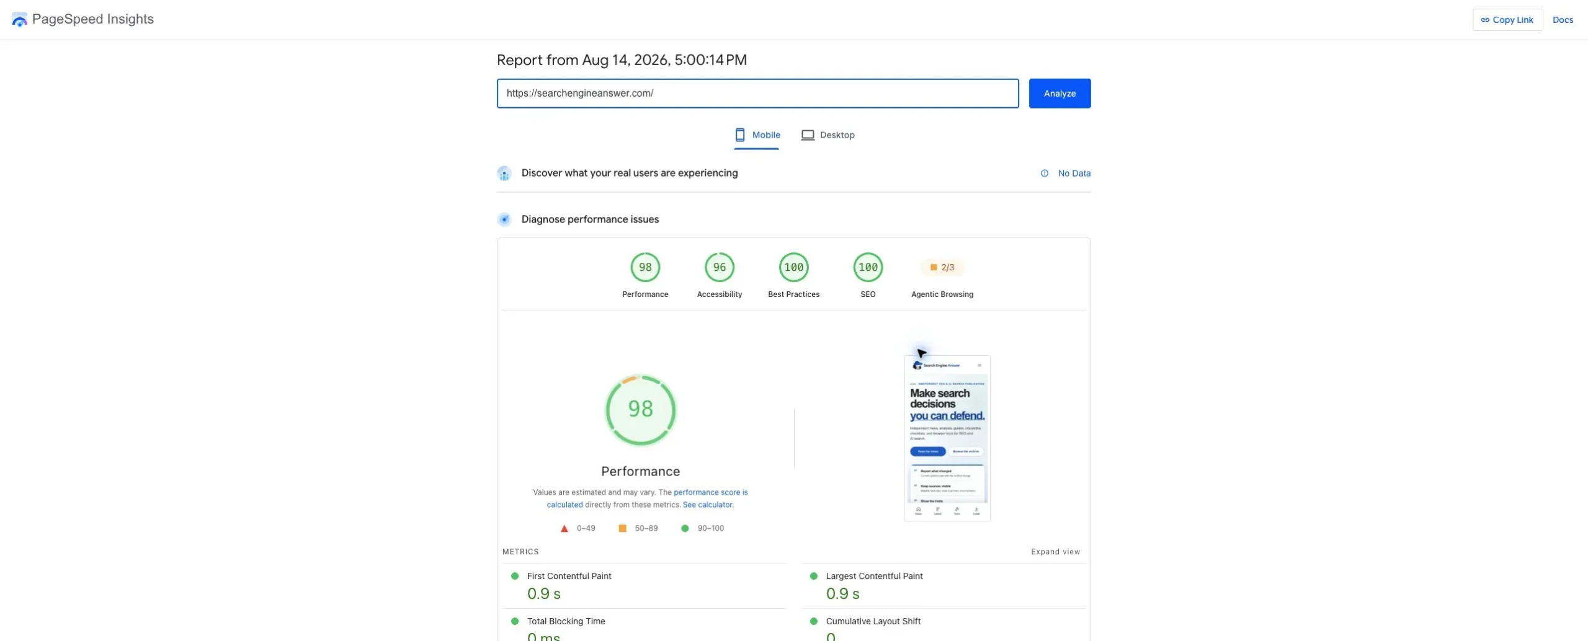Click the First Contentful Paint green dot
1588x641 pixels.
pos(514,576)
